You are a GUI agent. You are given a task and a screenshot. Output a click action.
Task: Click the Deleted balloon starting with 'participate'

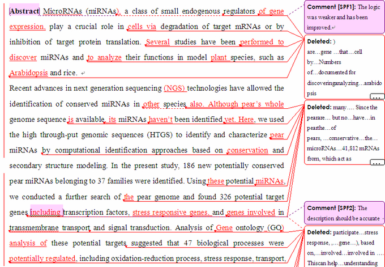(x=344, y=247)
